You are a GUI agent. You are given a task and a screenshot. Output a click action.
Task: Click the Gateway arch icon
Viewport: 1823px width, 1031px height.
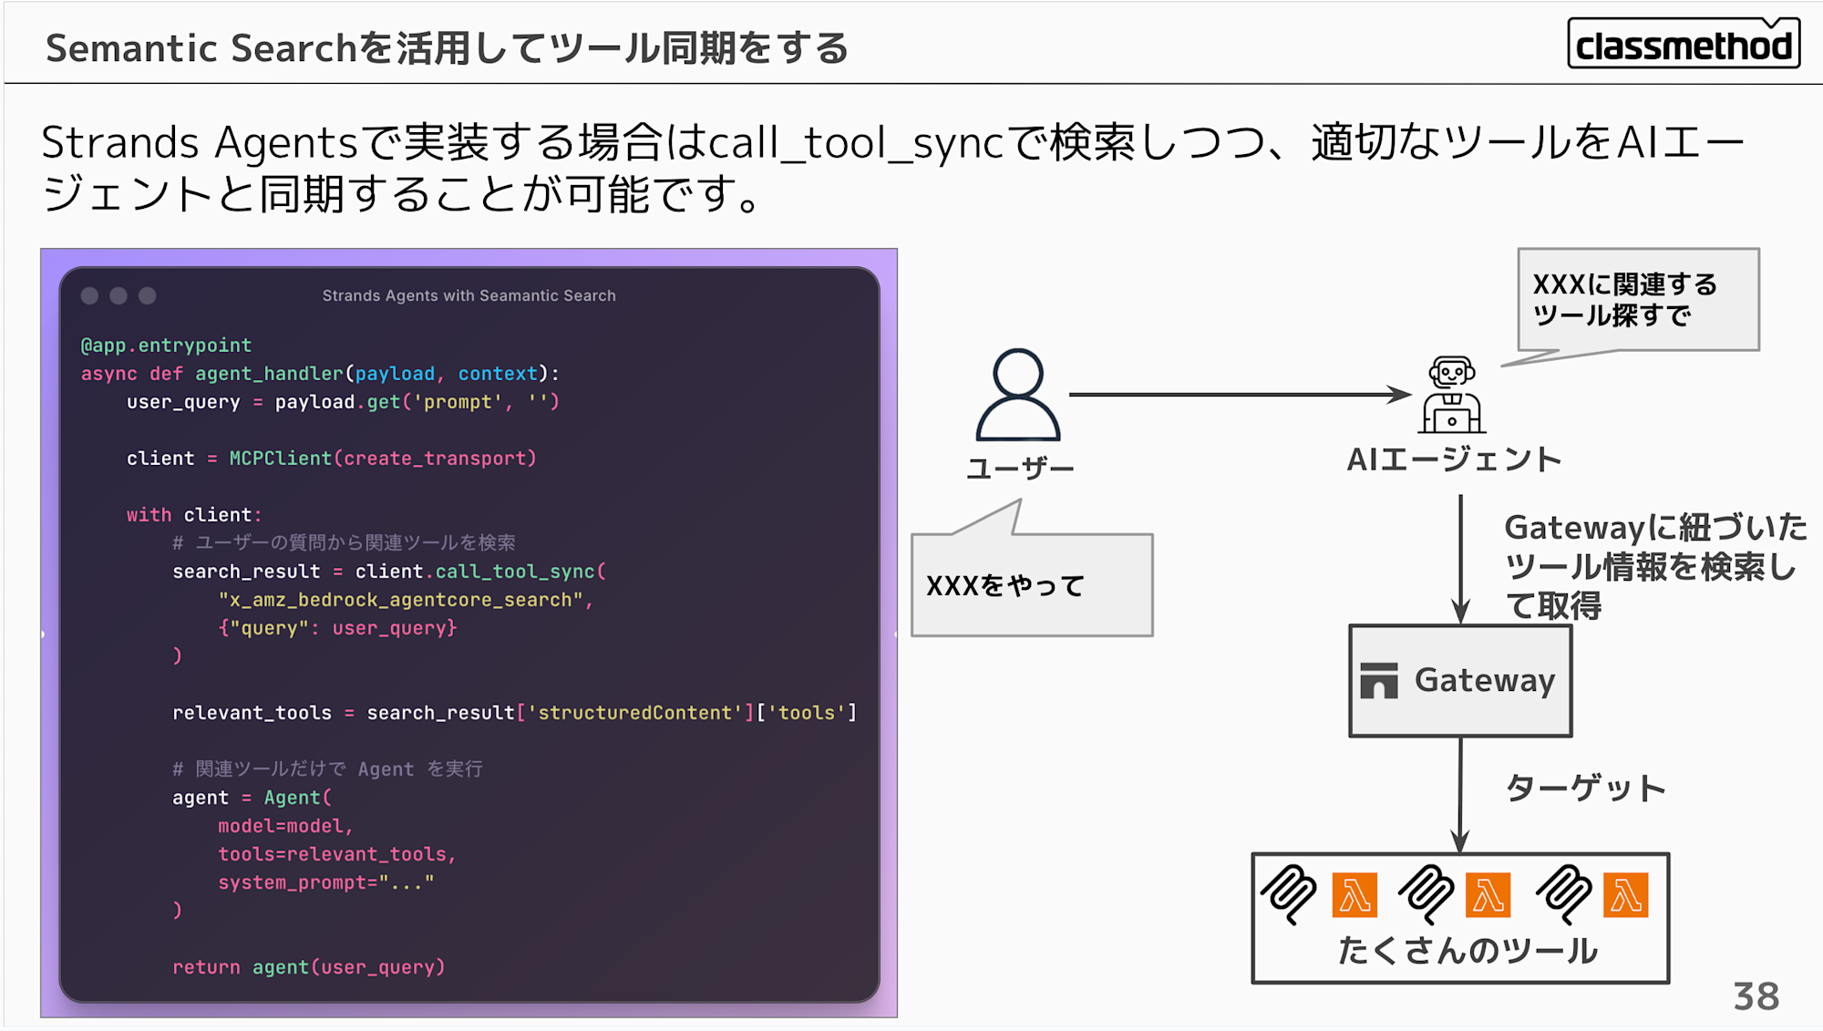click(x=1378, y=681)
